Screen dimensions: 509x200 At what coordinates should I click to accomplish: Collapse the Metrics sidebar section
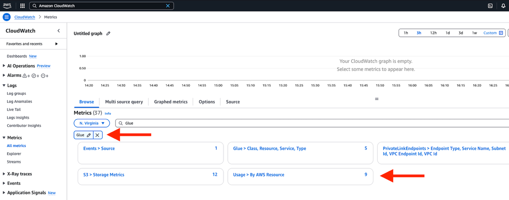coord(4,138)
